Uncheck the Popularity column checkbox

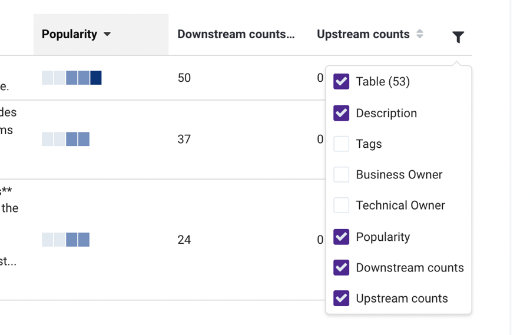click(342, 237)
